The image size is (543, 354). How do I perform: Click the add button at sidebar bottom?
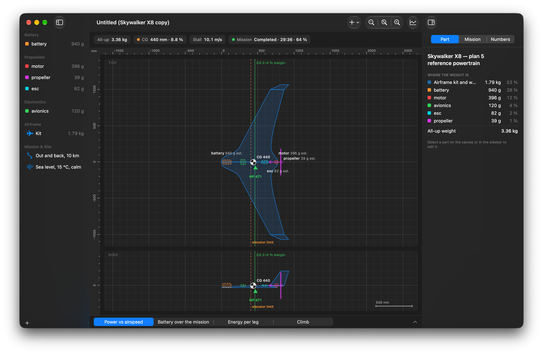click(x=27, y=323)
